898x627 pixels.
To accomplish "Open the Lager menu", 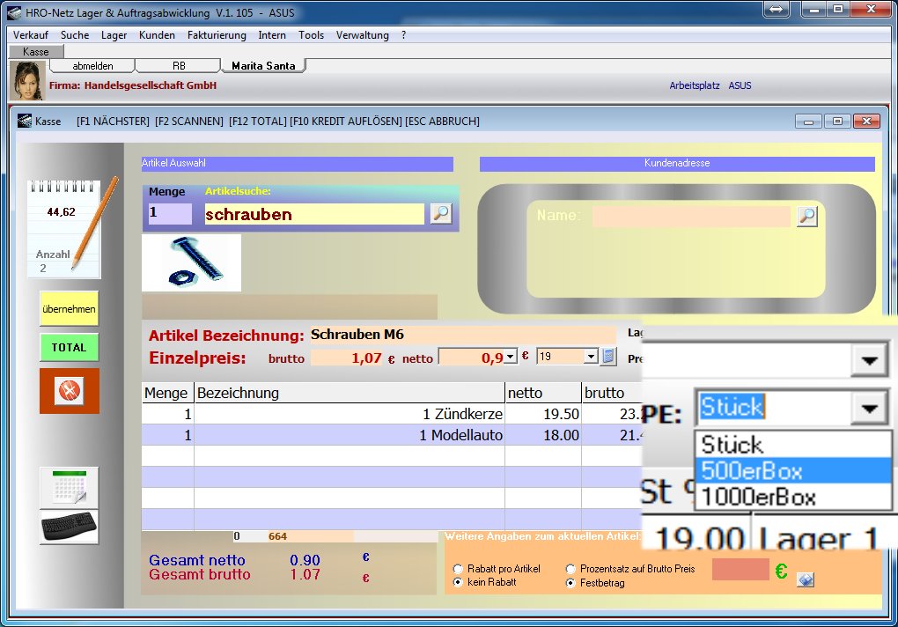I will (x=114, y=35).
